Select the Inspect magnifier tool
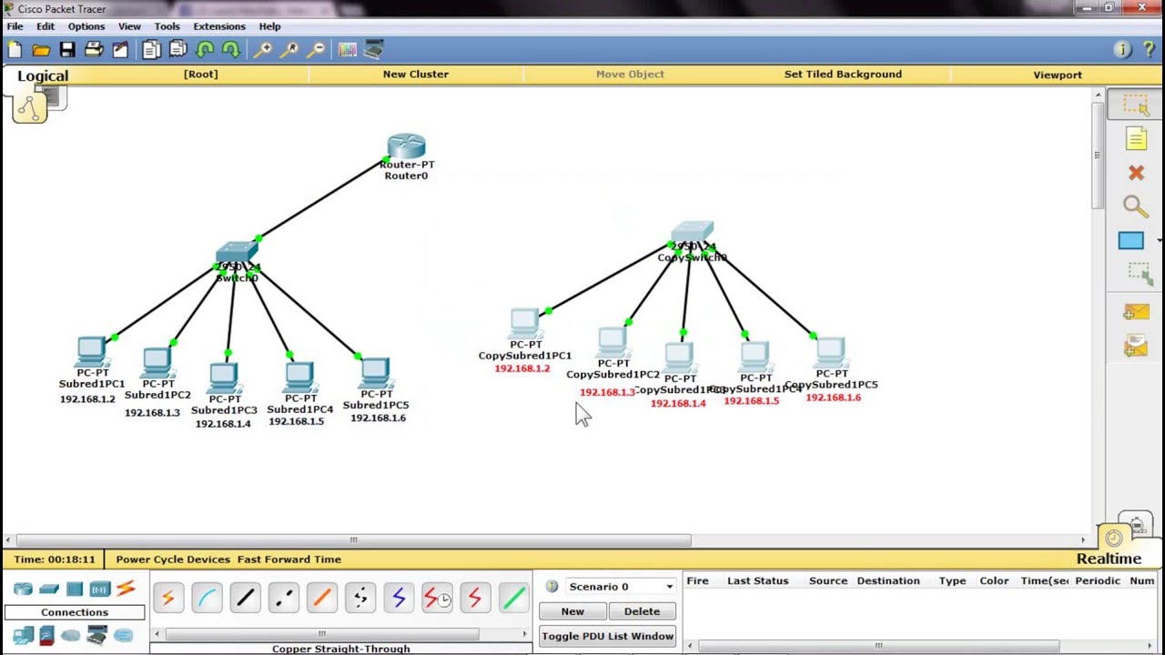This screenshot has height=655, width=1165. point(1136,207)
